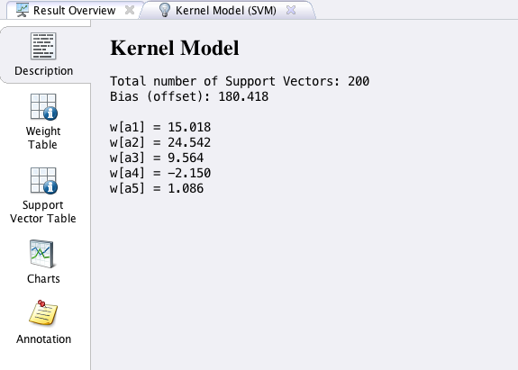Viewport: 518px width, 370px height.
Task: Click the Bias (offset) value line
Action: [x=189, y=96]
